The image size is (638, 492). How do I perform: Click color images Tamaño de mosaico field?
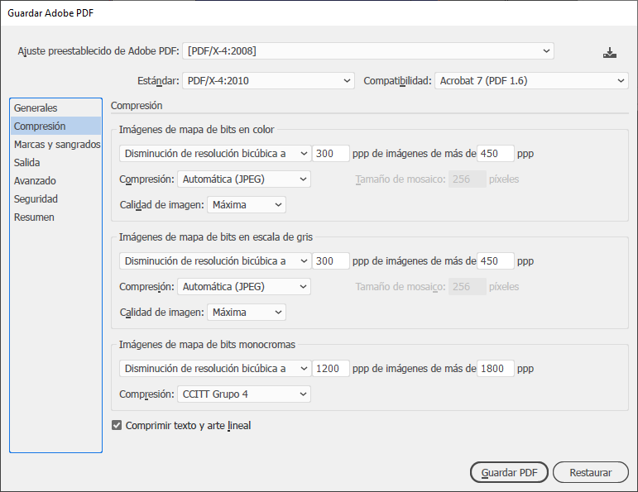coord(467,179)
